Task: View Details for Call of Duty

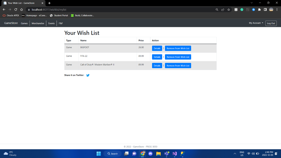Action: 157,65
